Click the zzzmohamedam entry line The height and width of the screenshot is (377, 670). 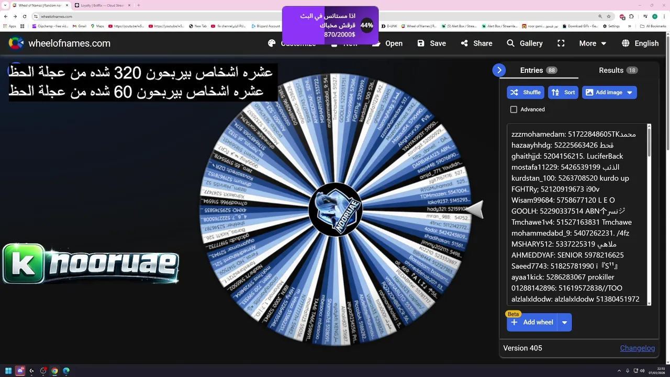point(574,134)
